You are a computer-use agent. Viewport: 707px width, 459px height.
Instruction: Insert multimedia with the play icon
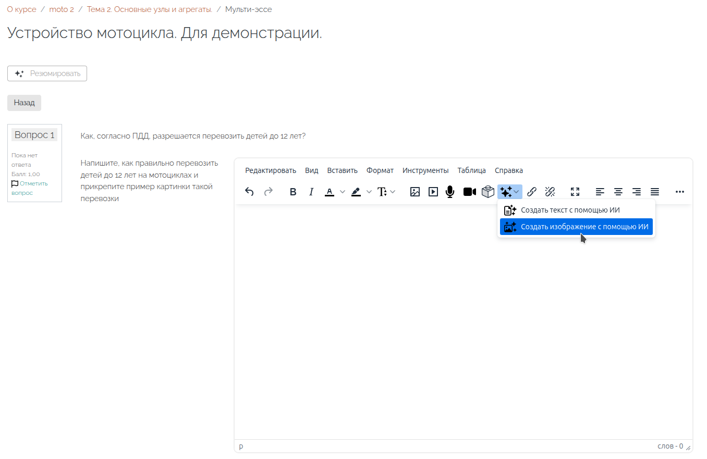tap(433, 192)
